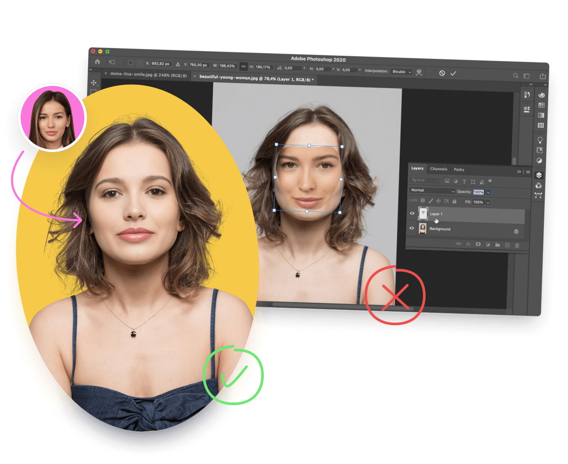Open the History panel icon
The width and height of the screenshot is (568, 464).
pyautogui.click(x=527, y=95)
